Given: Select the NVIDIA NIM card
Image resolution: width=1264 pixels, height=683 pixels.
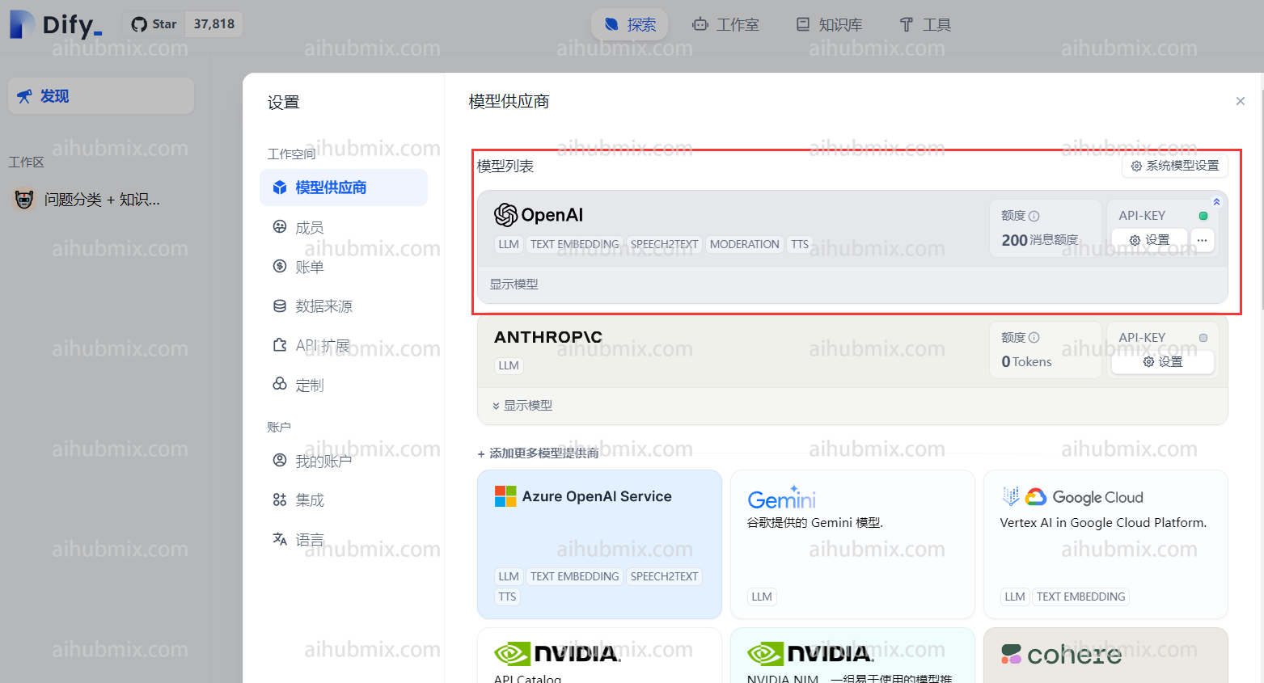Looking at the screenshot, I should [852, 656].
